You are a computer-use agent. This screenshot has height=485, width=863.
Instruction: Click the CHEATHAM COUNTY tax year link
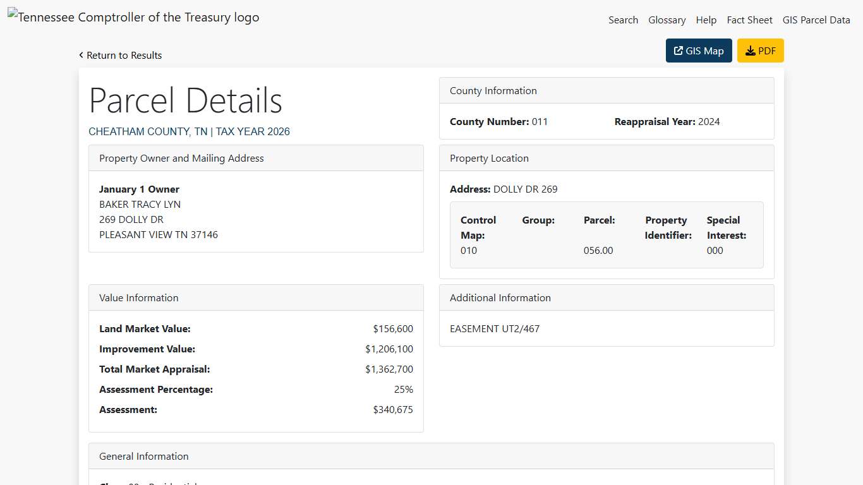coord(189,131)
